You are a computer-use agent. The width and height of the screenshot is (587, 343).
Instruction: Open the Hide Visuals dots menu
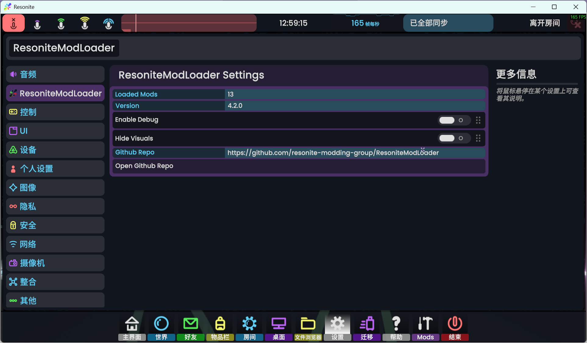(x=478, y=138)
